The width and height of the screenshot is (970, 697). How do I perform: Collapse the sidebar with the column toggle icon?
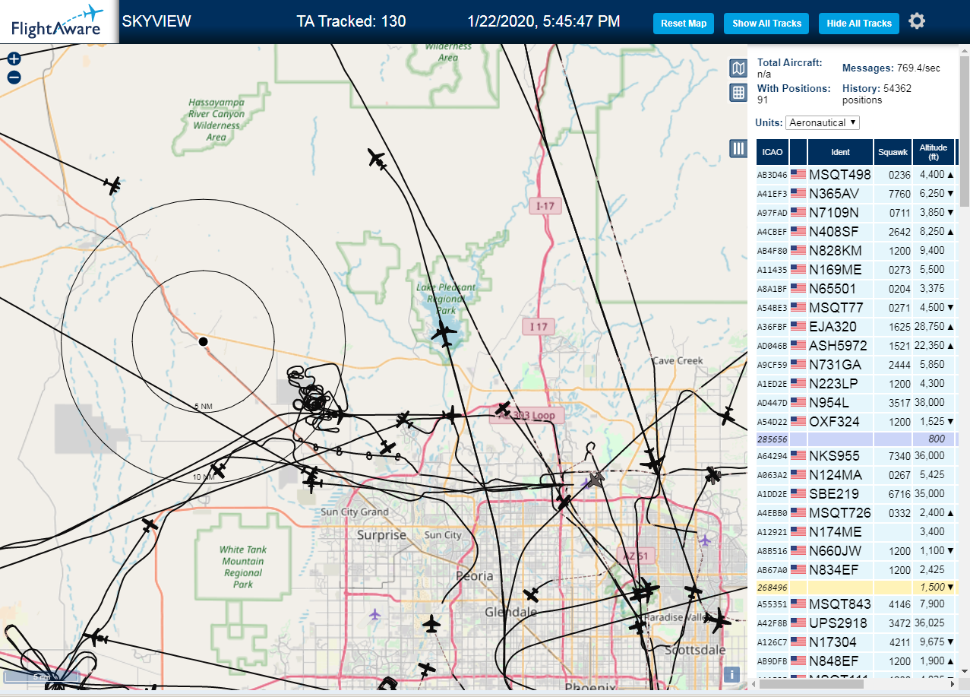(738, 148)
